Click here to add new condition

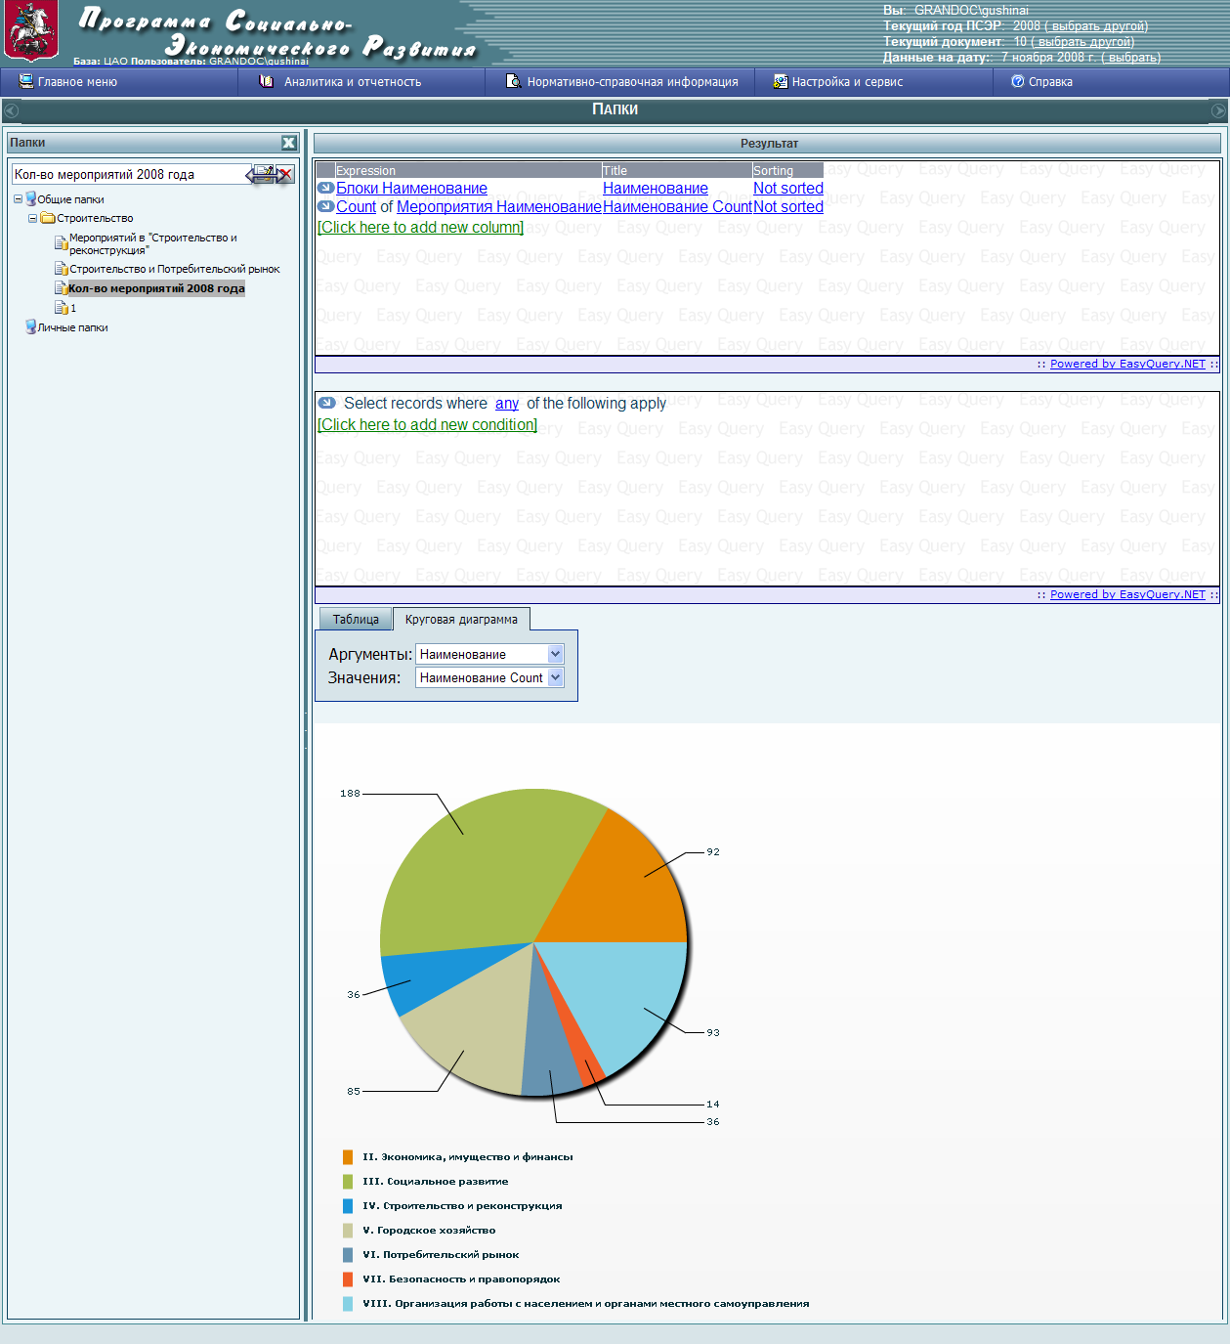(428, 424)
